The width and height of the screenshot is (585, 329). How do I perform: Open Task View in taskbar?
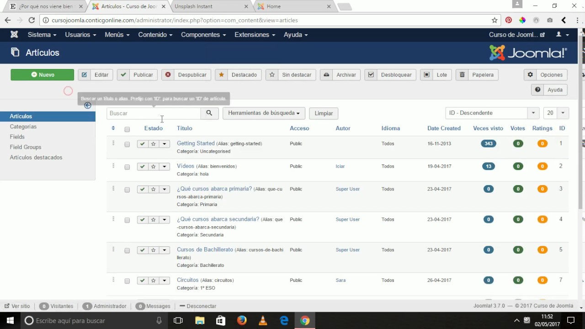[x=178, y=320]
